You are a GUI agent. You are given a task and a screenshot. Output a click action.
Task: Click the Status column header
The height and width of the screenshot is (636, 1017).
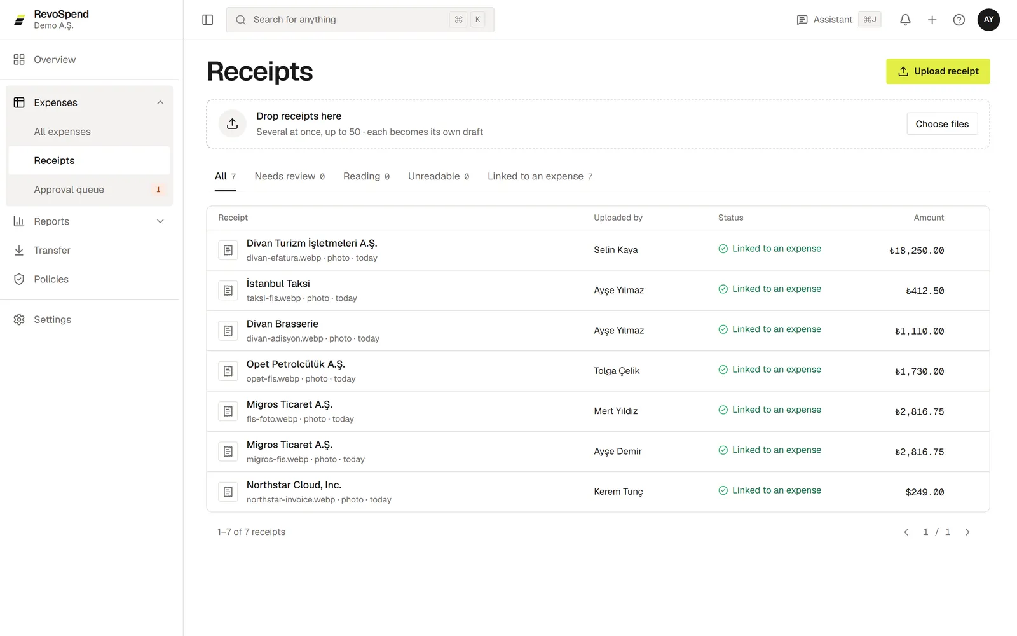(730, 218)
